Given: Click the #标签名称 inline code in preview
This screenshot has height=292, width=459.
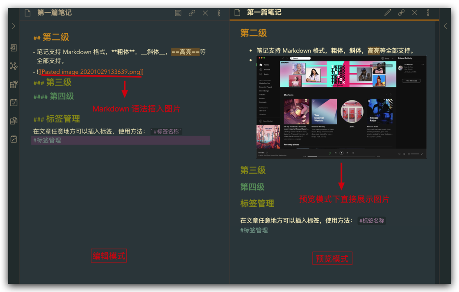Looking at the screenshot, I should pyautogui.click(x=372, y=221).
